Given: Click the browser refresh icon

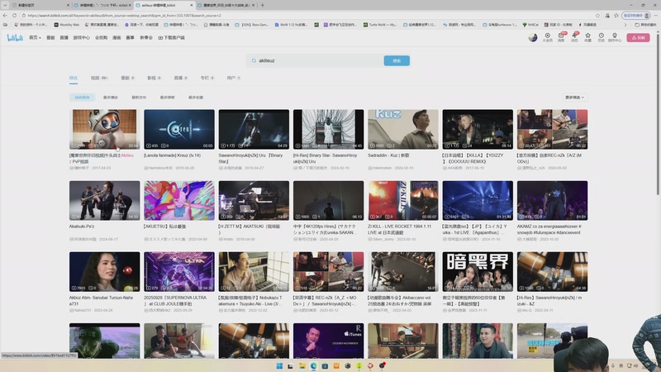Looking at the screenshot, I should pyautogui.click(x=14, y=16).
